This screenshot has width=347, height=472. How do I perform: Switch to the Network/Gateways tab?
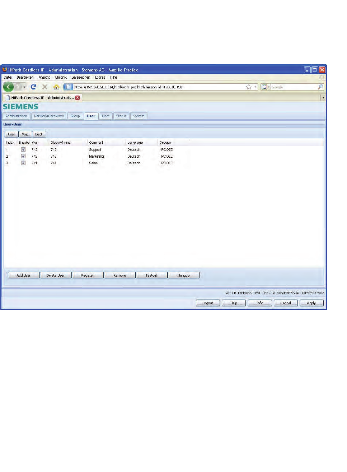point(49,116)
